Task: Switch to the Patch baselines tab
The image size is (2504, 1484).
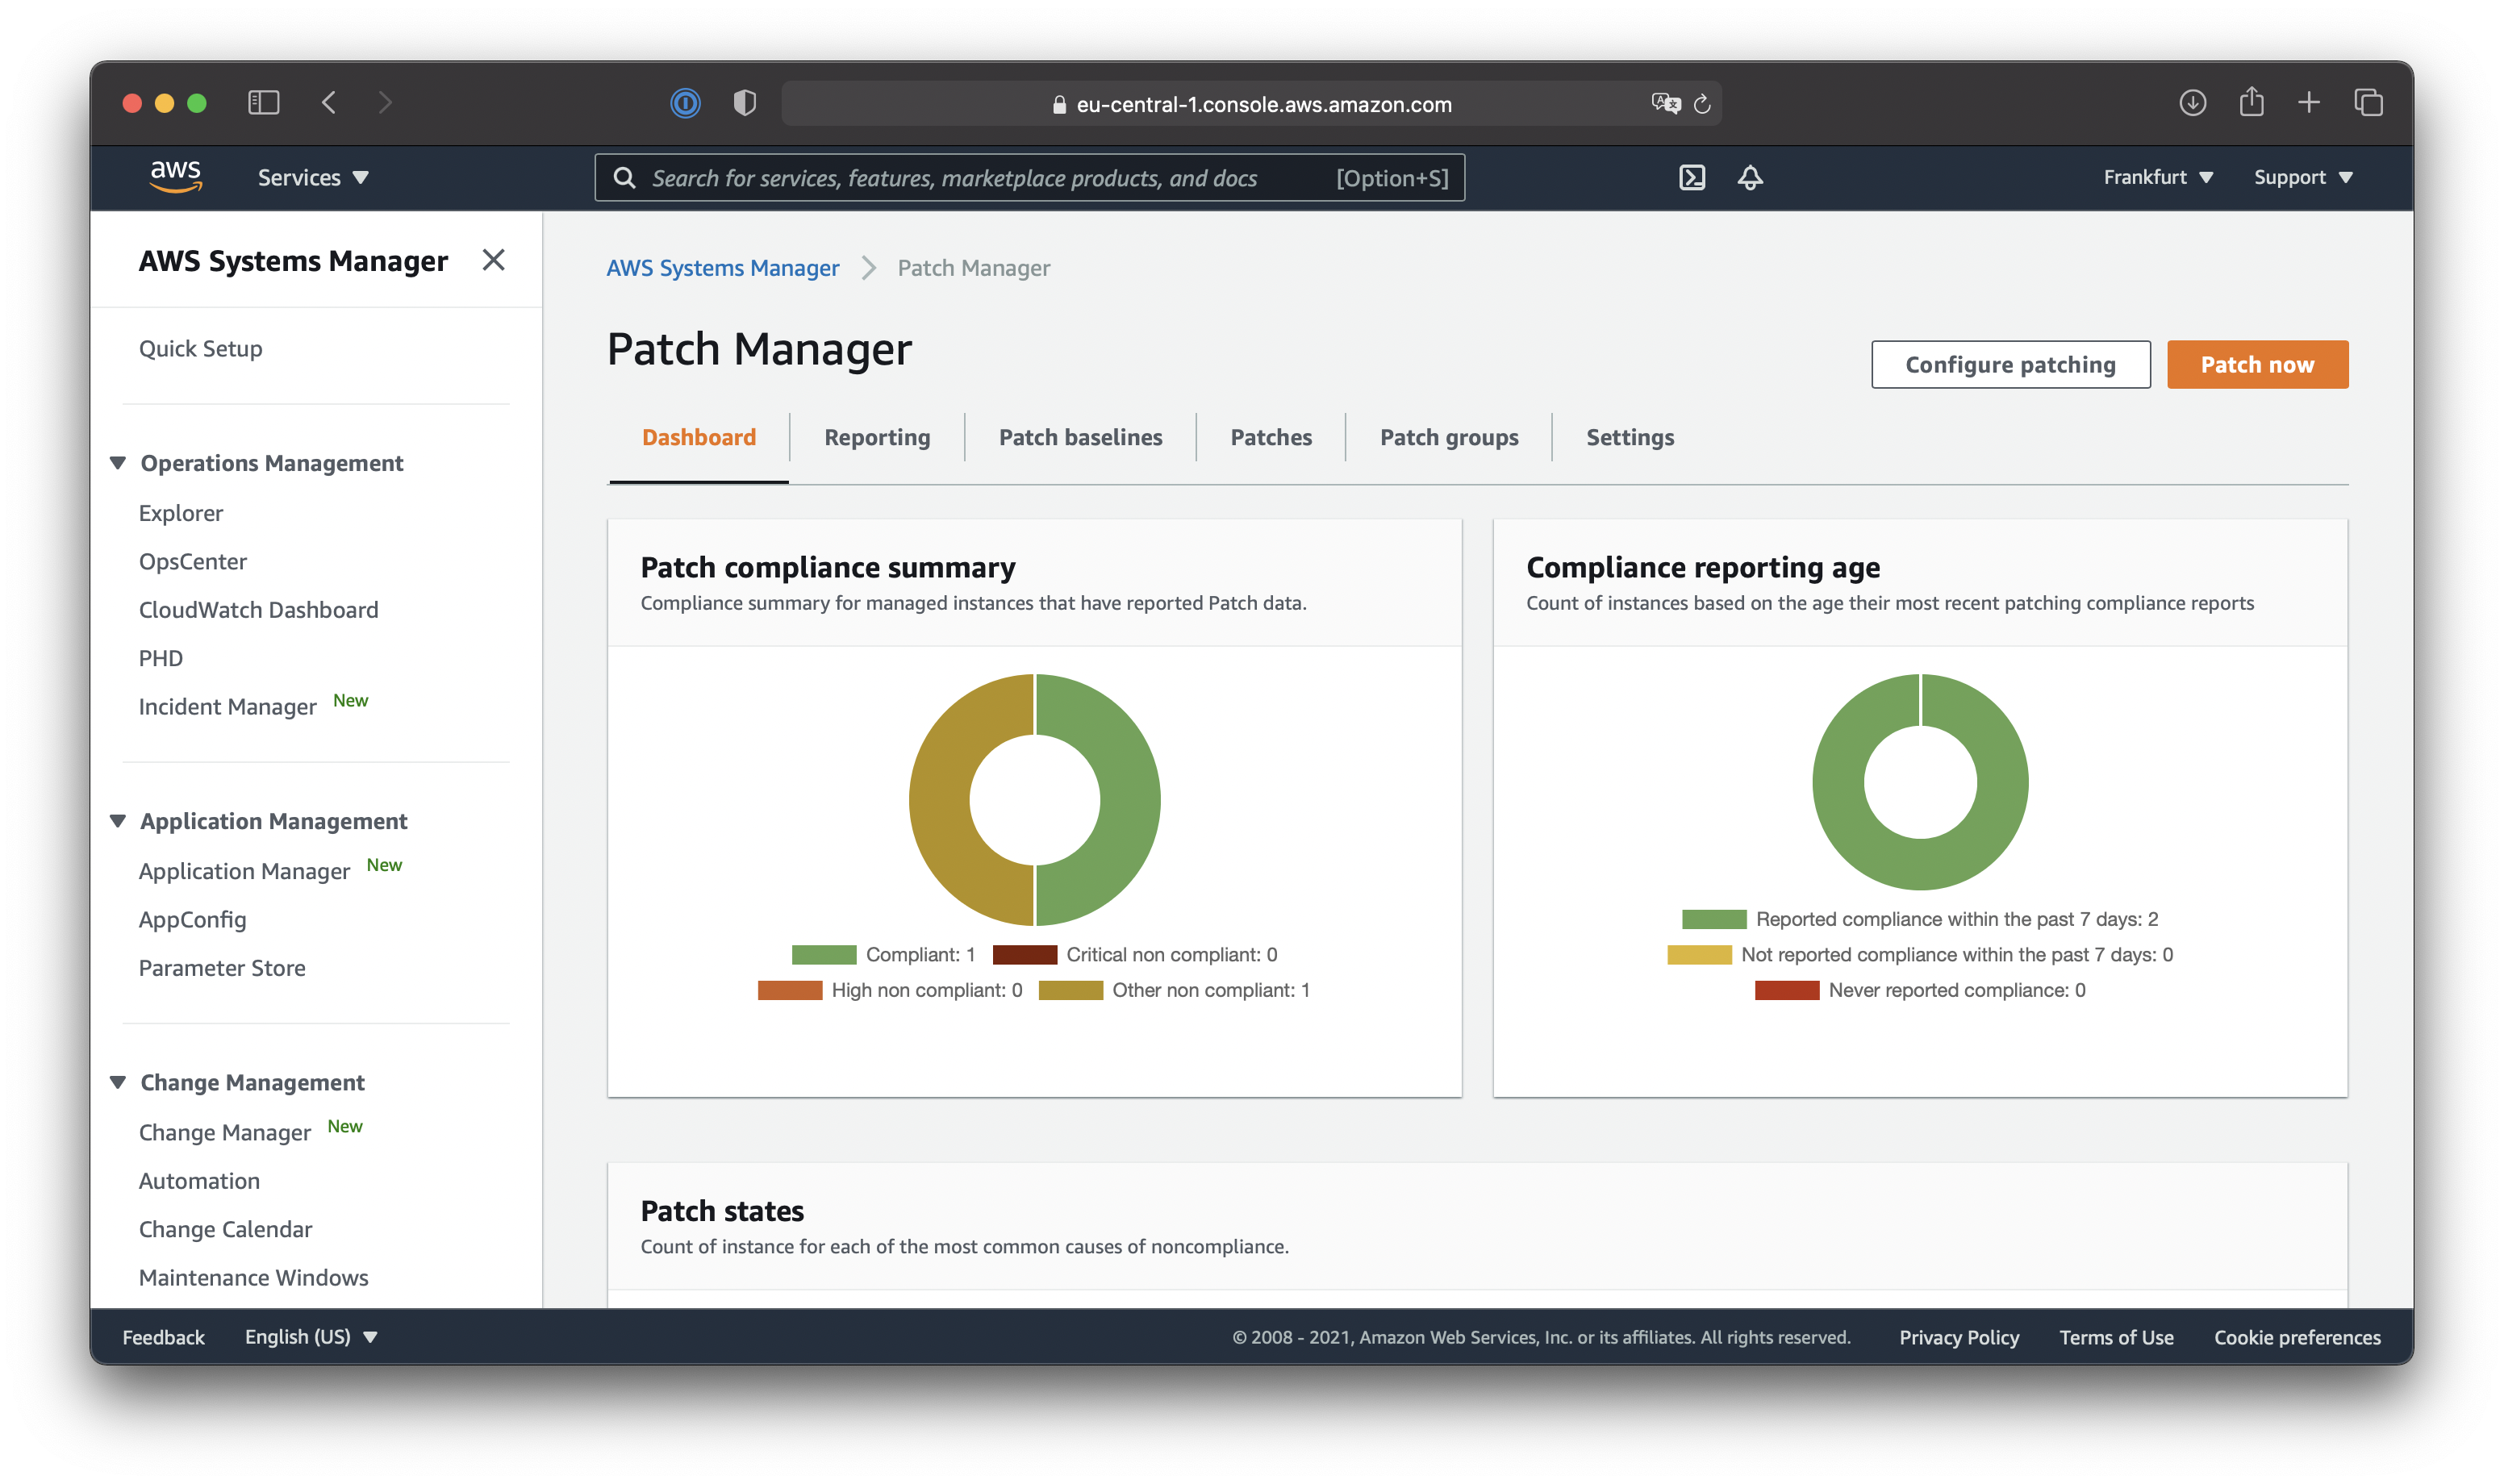Action: tap(1080, 437)
